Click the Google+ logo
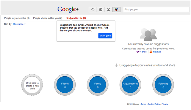191x110 pixels. (x=68, y=10)
